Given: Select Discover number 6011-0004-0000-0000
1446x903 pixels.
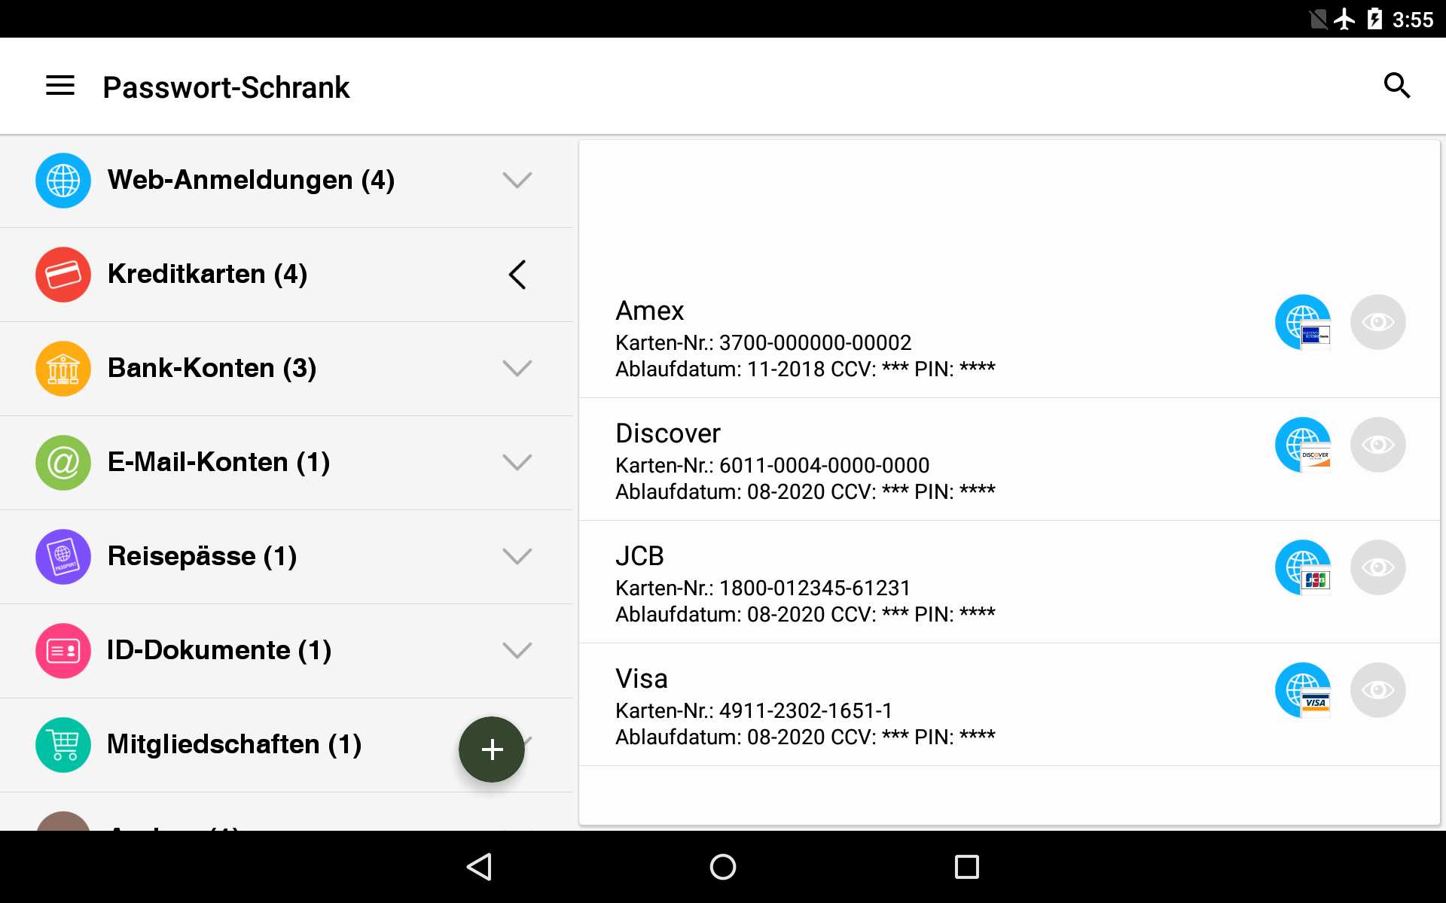Looking at the screenshot, I should 824,466.
